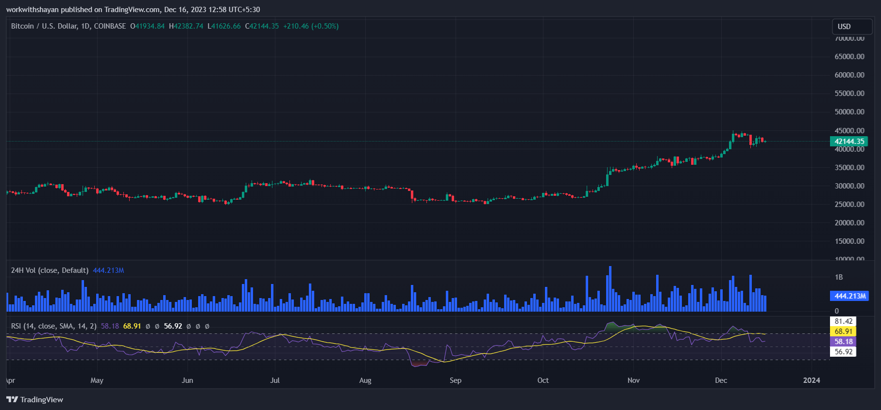Click the 25000.00 price axis label
This screenshot has width=881, height=410.
pos(849,205)
